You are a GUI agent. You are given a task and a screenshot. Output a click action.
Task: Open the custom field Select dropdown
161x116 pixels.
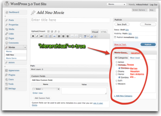[46, 89]
